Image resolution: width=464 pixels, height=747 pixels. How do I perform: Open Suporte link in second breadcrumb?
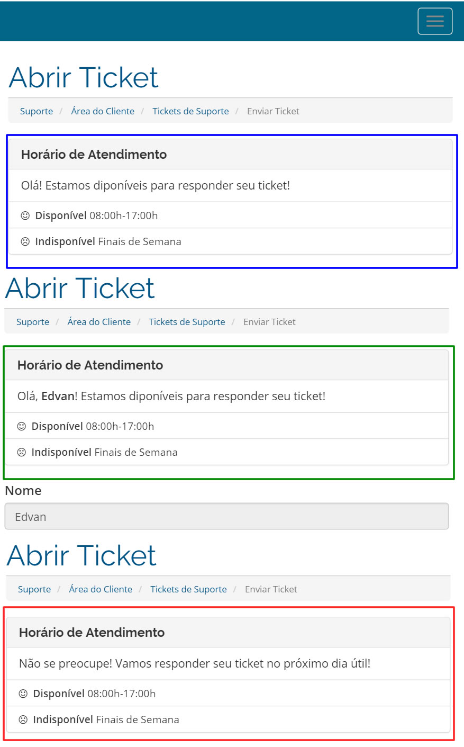click(33, 322)
